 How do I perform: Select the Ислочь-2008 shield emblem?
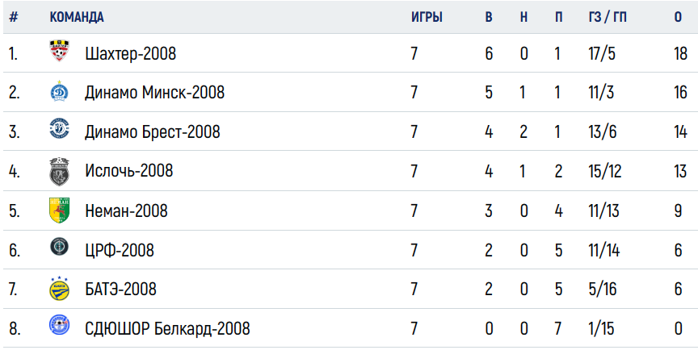coord(59,172)
